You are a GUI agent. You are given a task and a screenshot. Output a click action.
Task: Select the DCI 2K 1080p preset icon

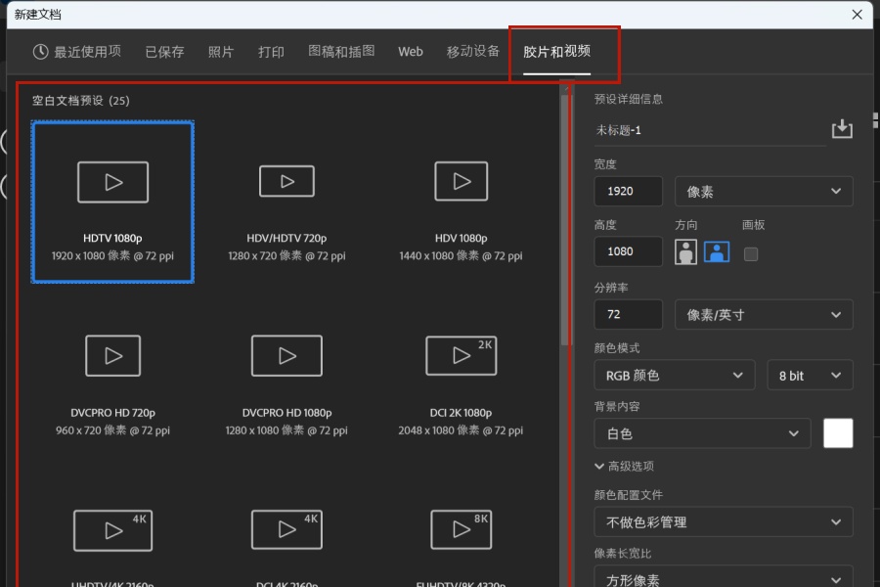462,355
